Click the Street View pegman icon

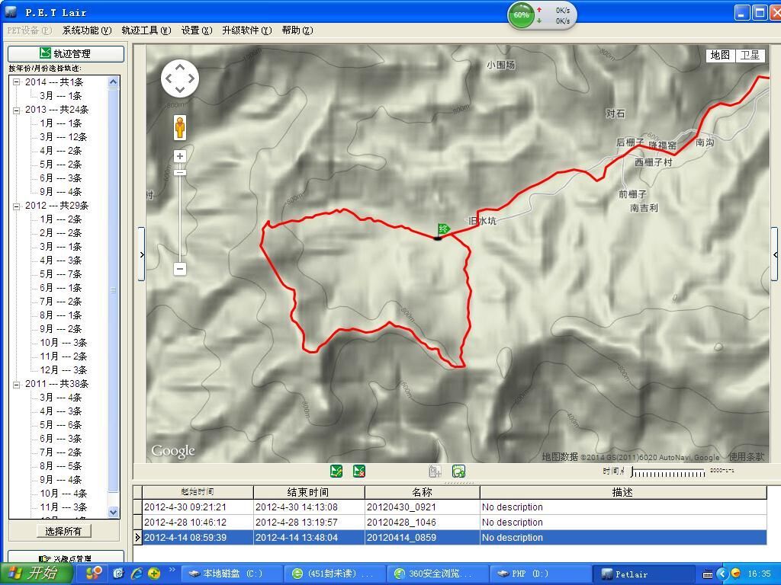(x=180, y=127)
